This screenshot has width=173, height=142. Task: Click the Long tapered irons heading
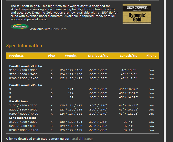[x=23, y=118]
